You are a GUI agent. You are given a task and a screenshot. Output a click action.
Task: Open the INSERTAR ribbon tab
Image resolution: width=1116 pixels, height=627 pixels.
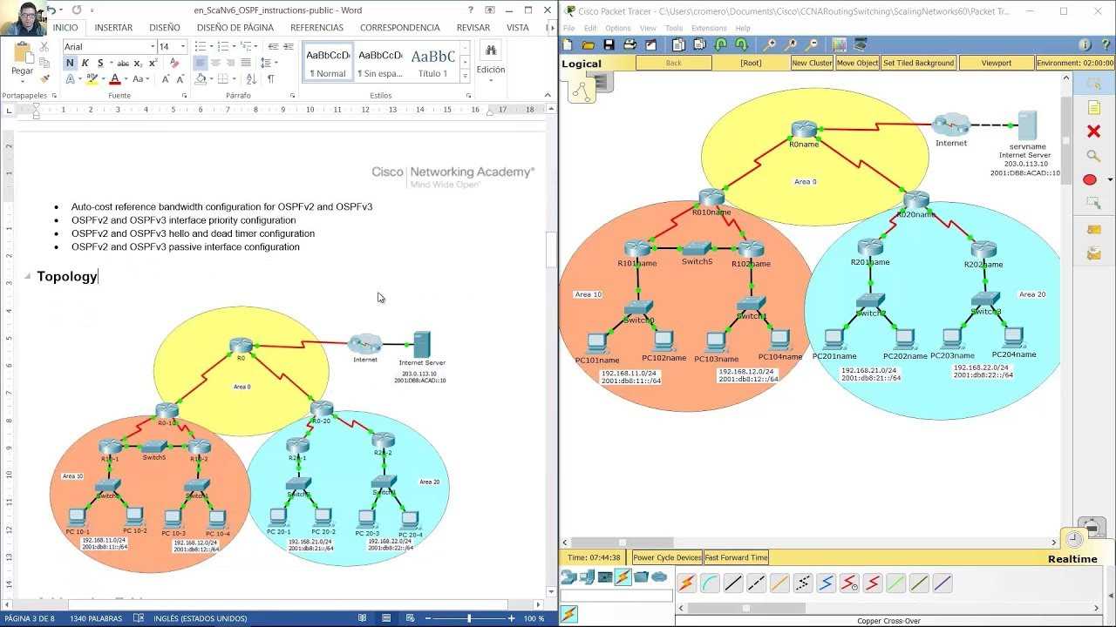(x=113, y=27)
